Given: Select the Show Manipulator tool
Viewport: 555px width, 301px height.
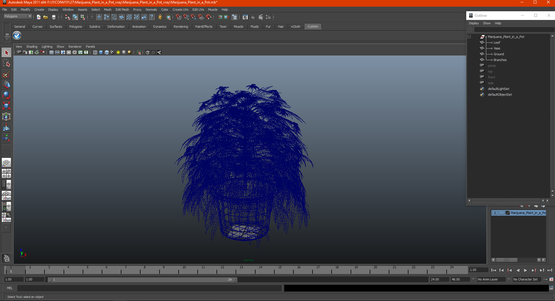Looking at the screenshot, I should coord(6,138).
